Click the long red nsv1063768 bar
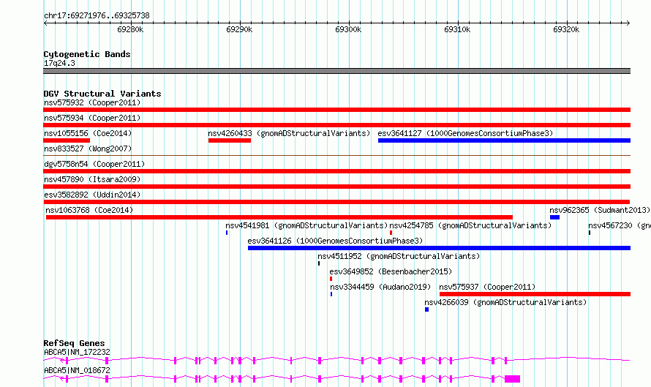 tap(279, 217)
